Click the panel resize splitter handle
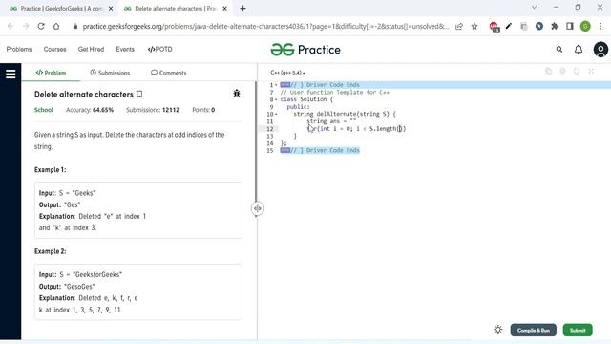 (x=257, y=208)
